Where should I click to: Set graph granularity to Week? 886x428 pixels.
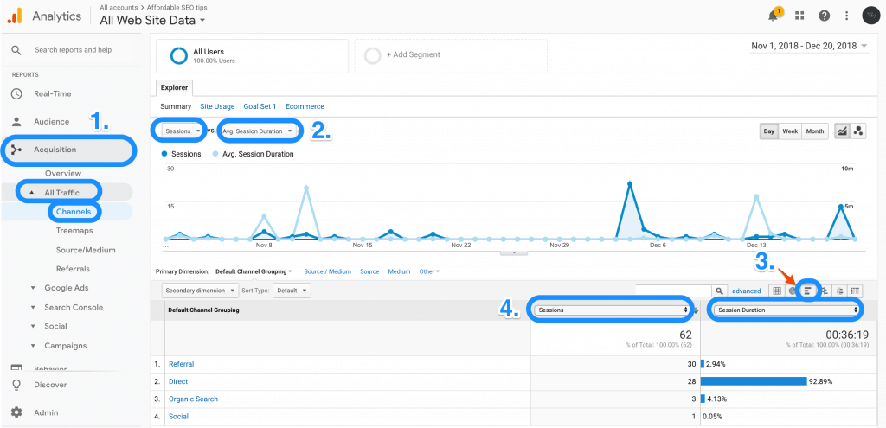pos(790,131)
